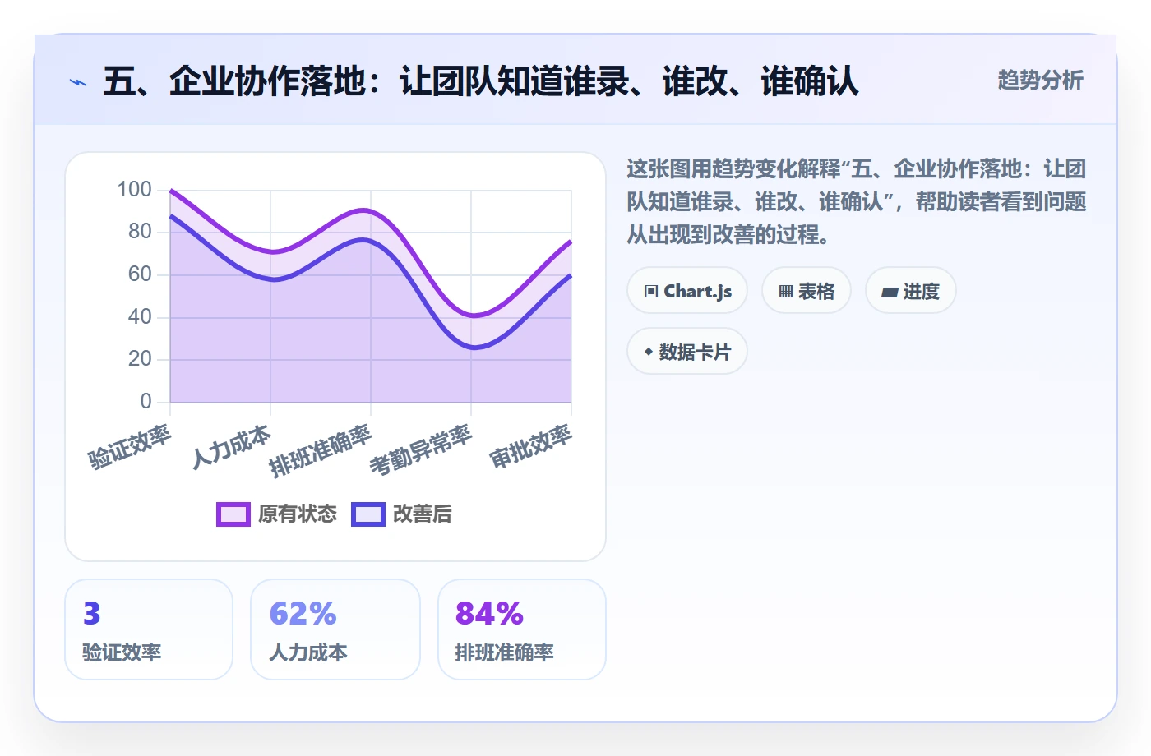The image size is (1151, 756).
Task: Click the 原有状态 legend label
Action: coord(298,514)
